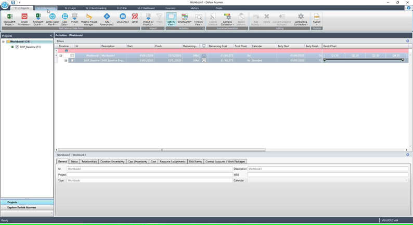Expand the navigation pane options arrow
413x225 pixels.
tap(51, 213)
